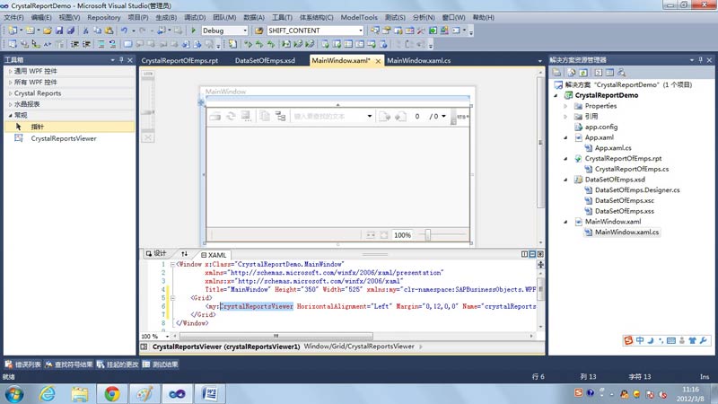Open Word from the taskbar
The image size is (718, 404).
coord(210,394)
